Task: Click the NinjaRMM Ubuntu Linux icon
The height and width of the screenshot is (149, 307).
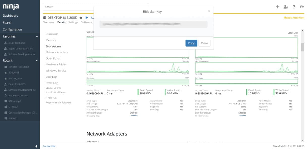Action: tap(6, 95)
